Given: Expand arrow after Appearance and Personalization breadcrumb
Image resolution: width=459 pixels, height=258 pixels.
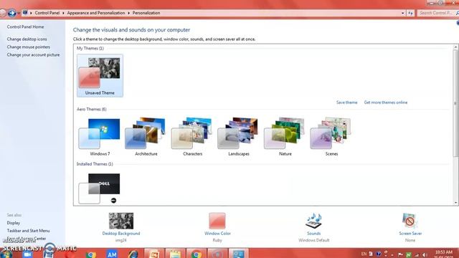Looking at the screenshot, I should tap(128, 13).
